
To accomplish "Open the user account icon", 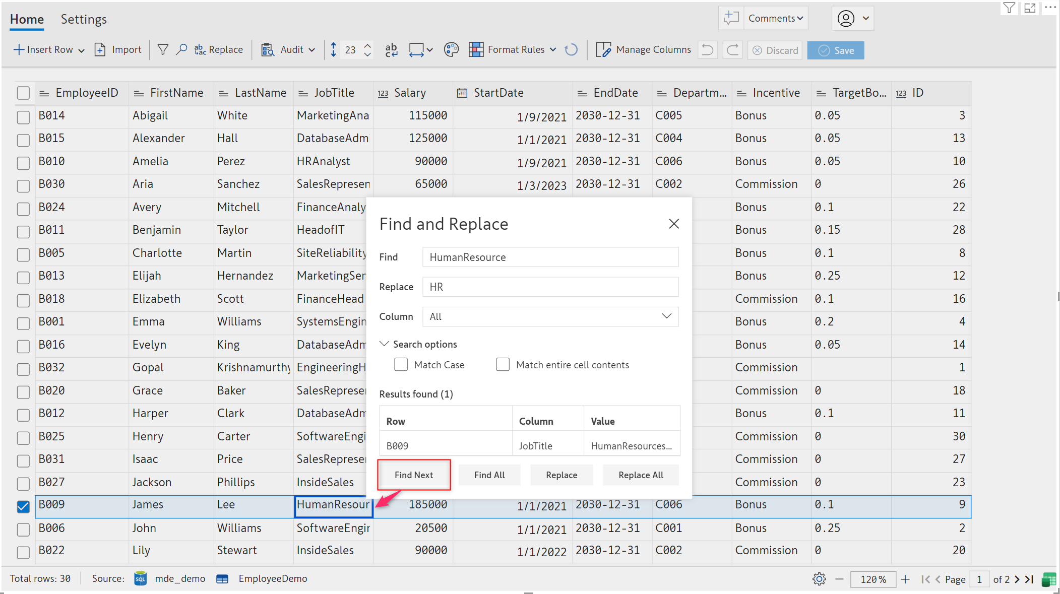I will [x=846, y=18].
